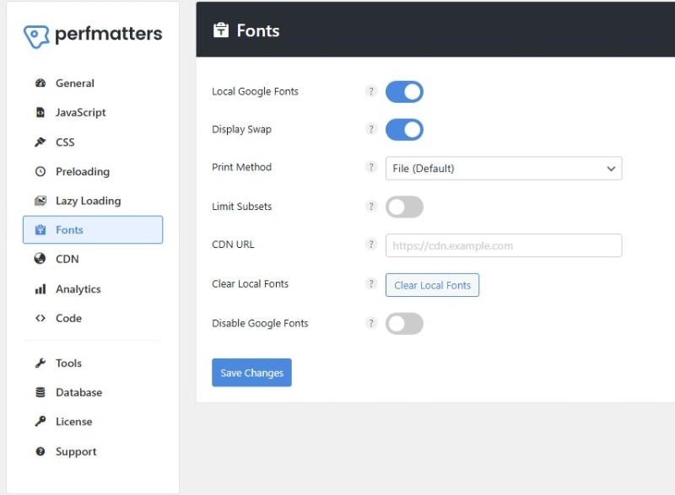Click the perfmatters logo icon

37,35
